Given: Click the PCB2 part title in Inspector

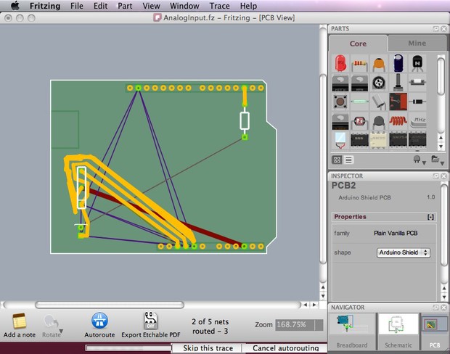Looking at the screenshot, I should (343, 186).
